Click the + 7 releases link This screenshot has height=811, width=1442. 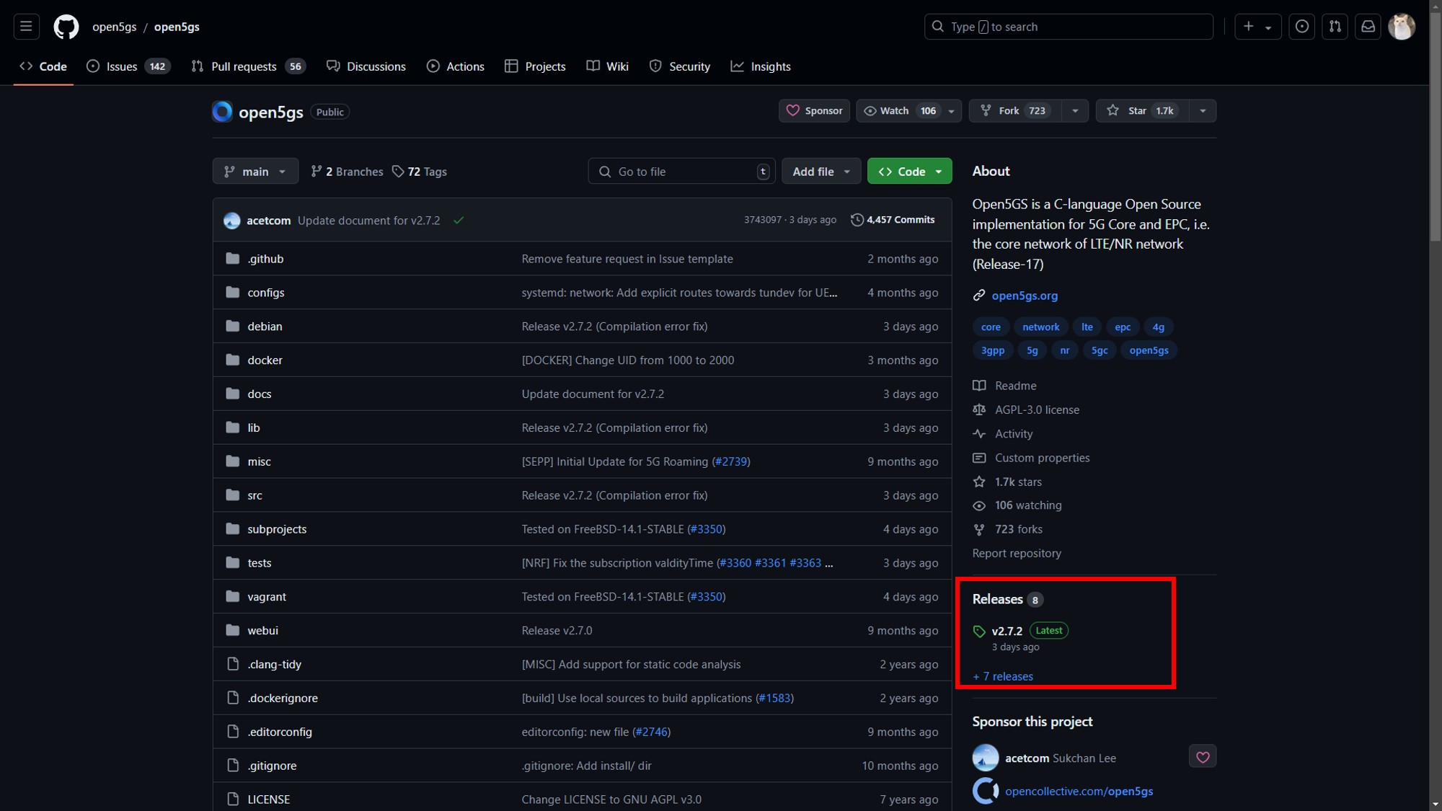click(x=1003, y=677)
